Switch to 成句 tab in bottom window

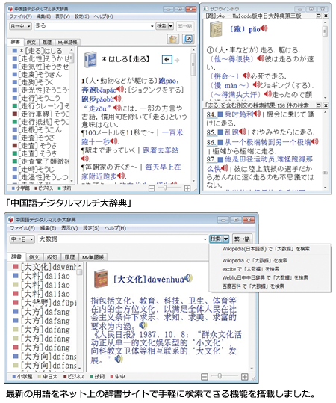click(52, 257)
